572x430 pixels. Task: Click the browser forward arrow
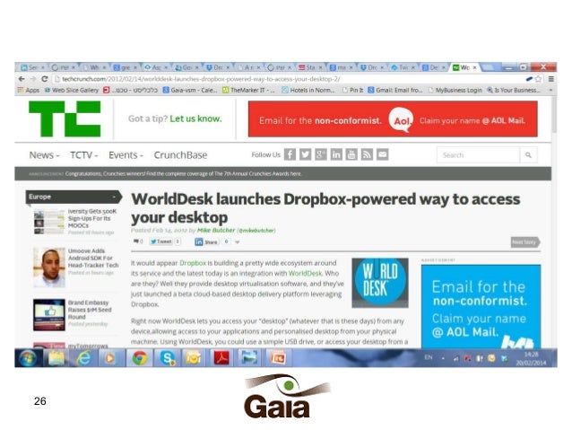[33, 78]
